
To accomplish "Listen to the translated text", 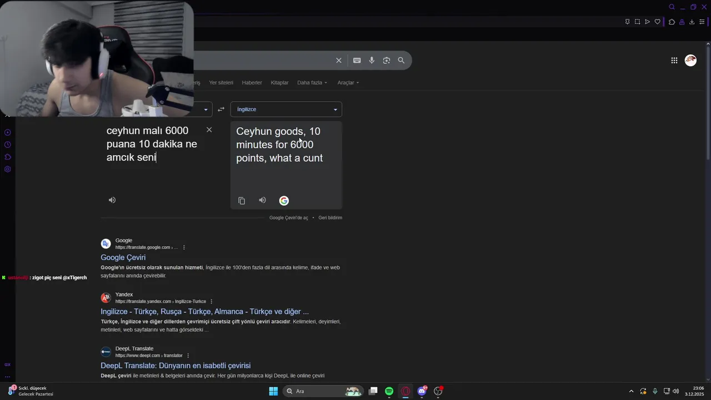I will (262, 200).
